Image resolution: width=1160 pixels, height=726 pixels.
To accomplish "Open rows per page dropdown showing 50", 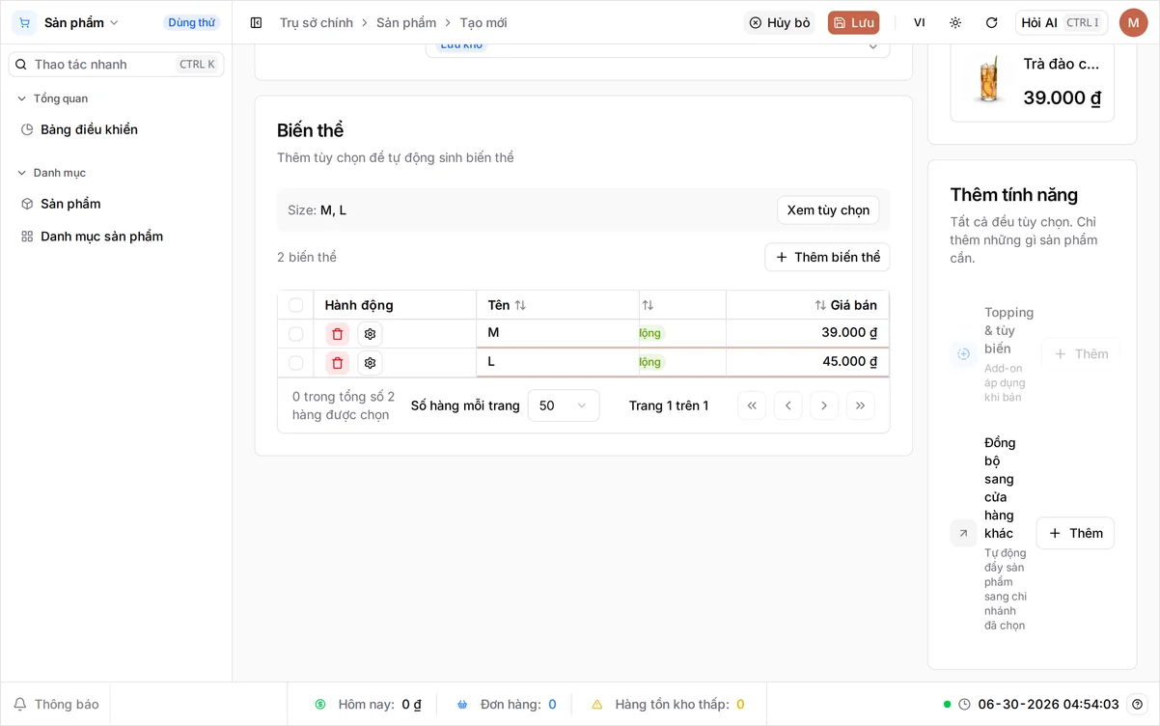I will click(564, 405).
